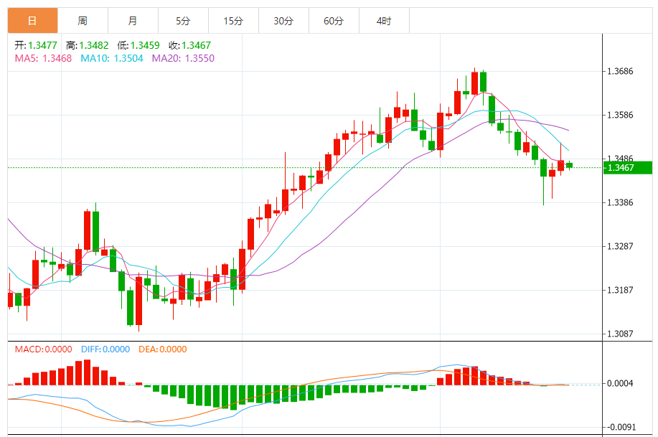The image size is (658, 437).
Task: Click the MACD:0.0000 label
Action: (43, 349)
